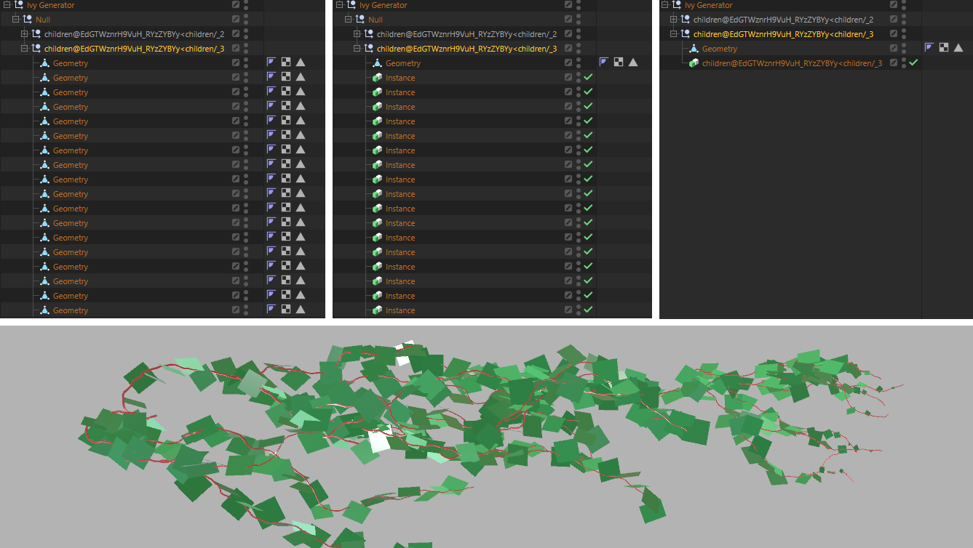This screenshot has width=973, height=548.
Task: Select the orange children/_3 instance name, right panel
Action: coord(793,63)
